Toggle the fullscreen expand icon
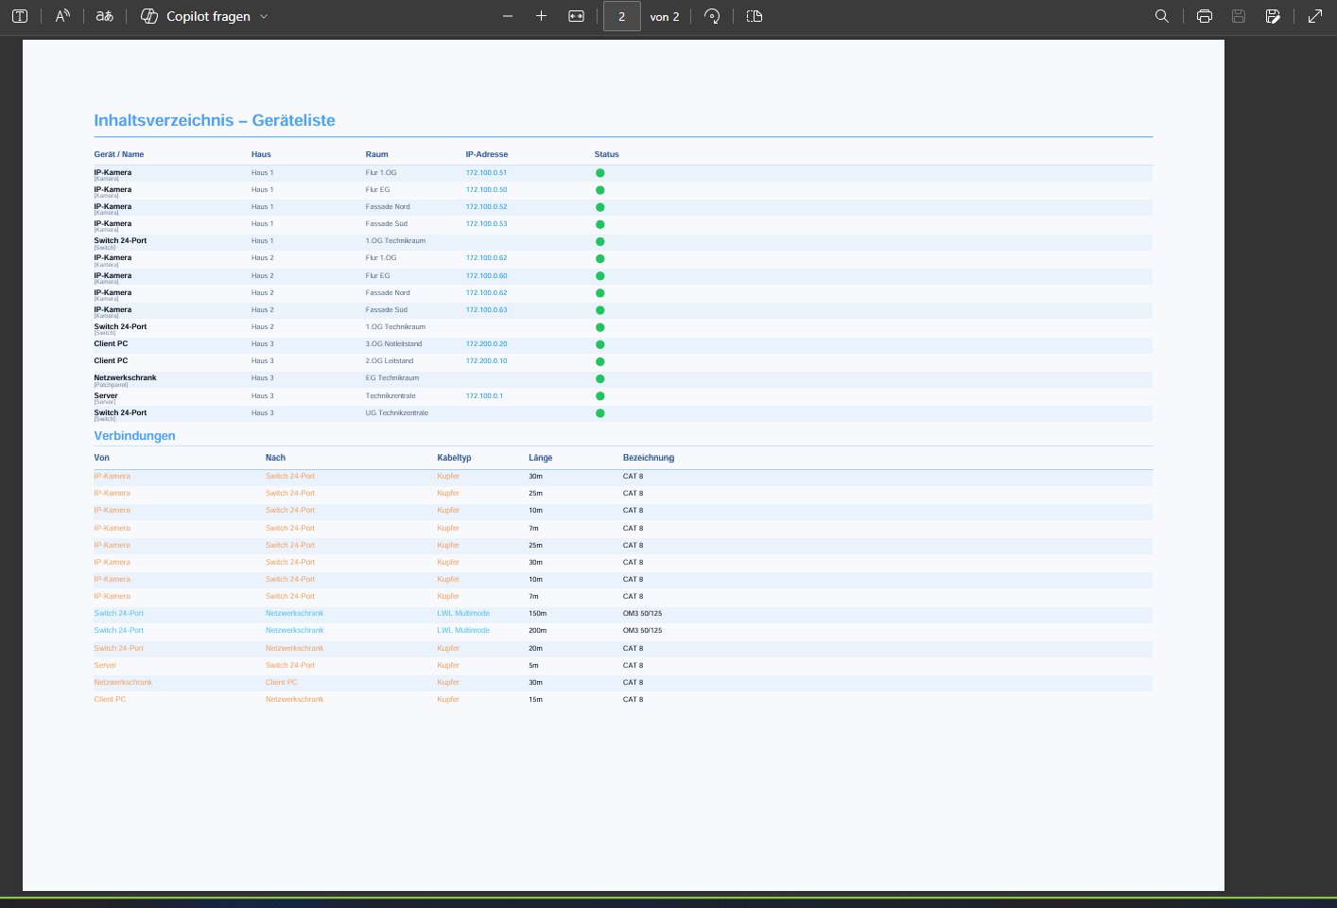The width and height of the screenshot is (1337, 908). [1315, 16]
